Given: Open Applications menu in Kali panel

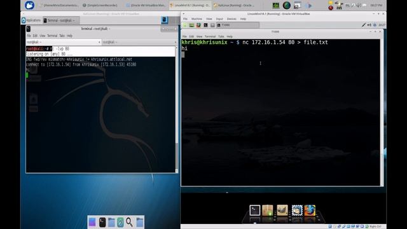Looking at the screenshot, I should coord(31,20).
